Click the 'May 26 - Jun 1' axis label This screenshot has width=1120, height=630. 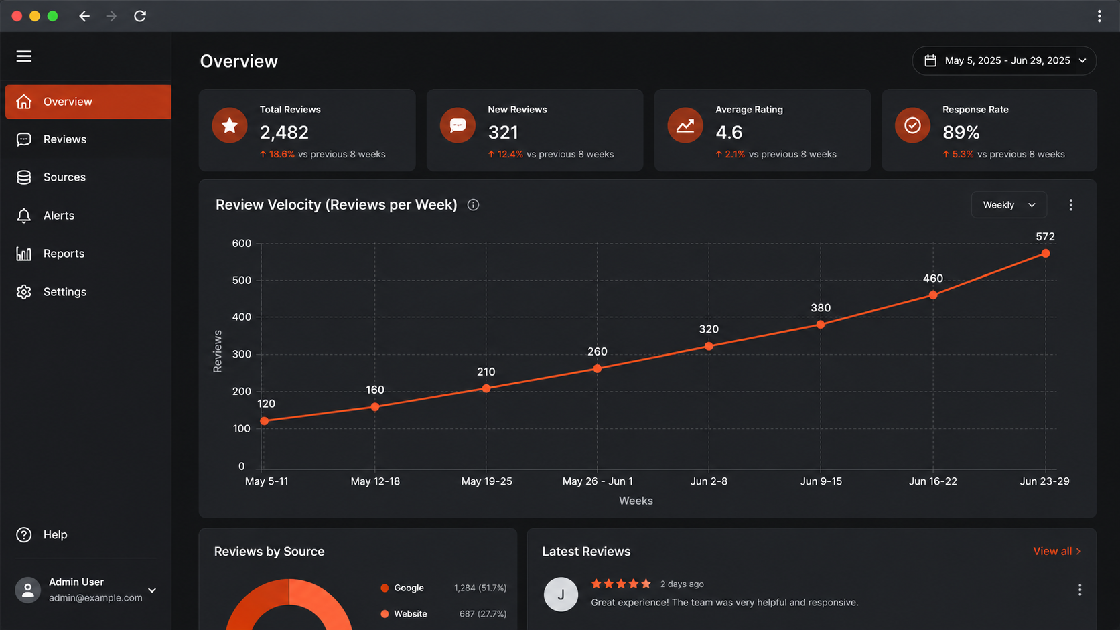[x=598, y=481]
